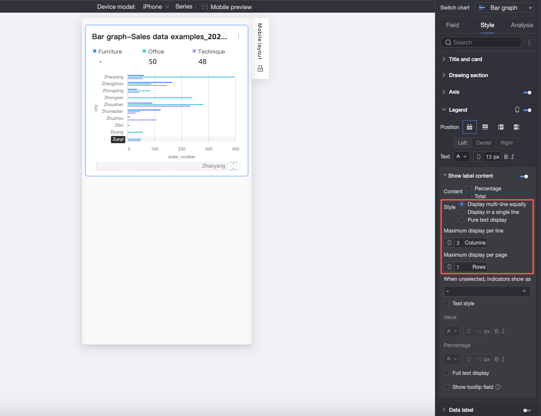Viewport: 541px width, 416px height.
Task: Enable the Text style checkbox
Action: click(446, 303)
